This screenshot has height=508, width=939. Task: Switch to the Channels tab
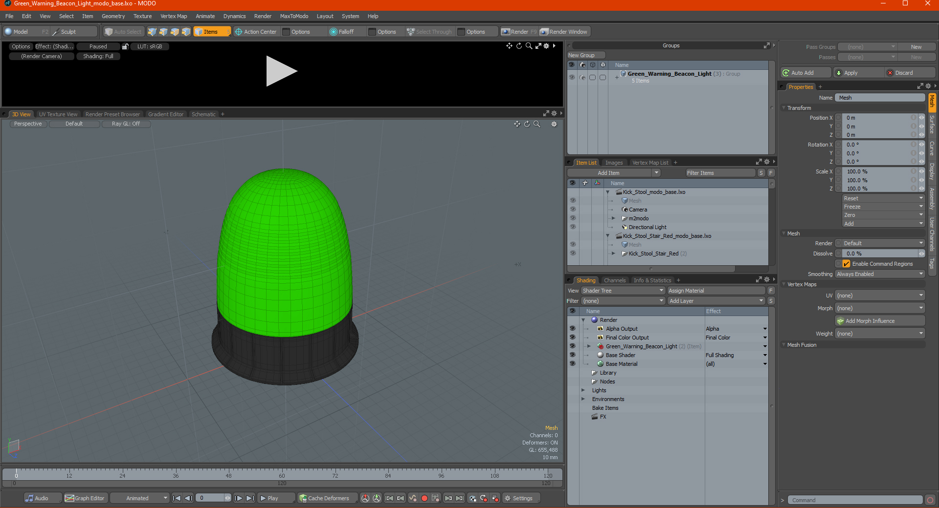pos(615,280)
